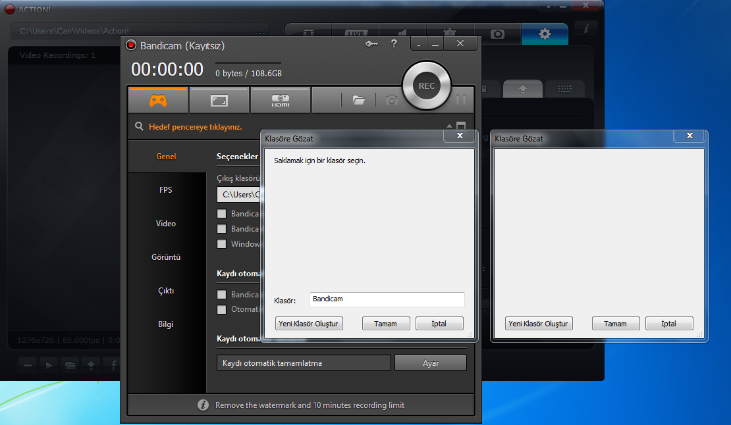This screenshot has height=425, width=731.
Task: Click Tamam in the right Klasöre Gözat dialog
Action: point(616,324)
